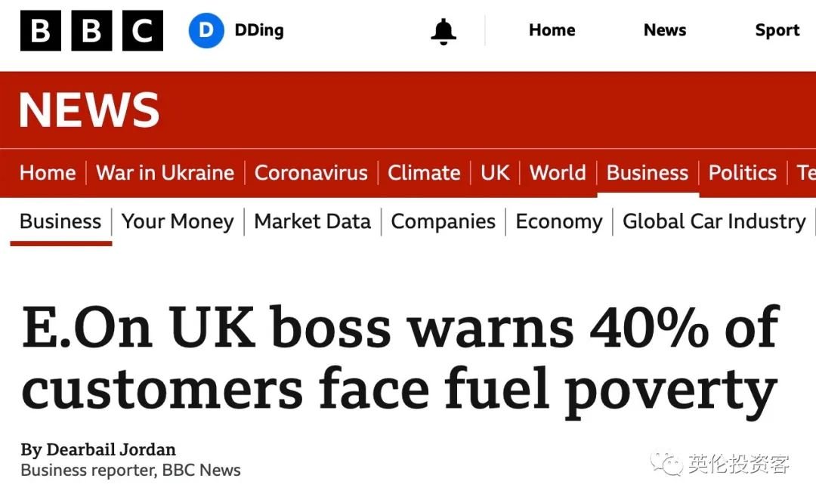Open the Companies sub-tab
The image size is (816, 500).
[443, 221]
